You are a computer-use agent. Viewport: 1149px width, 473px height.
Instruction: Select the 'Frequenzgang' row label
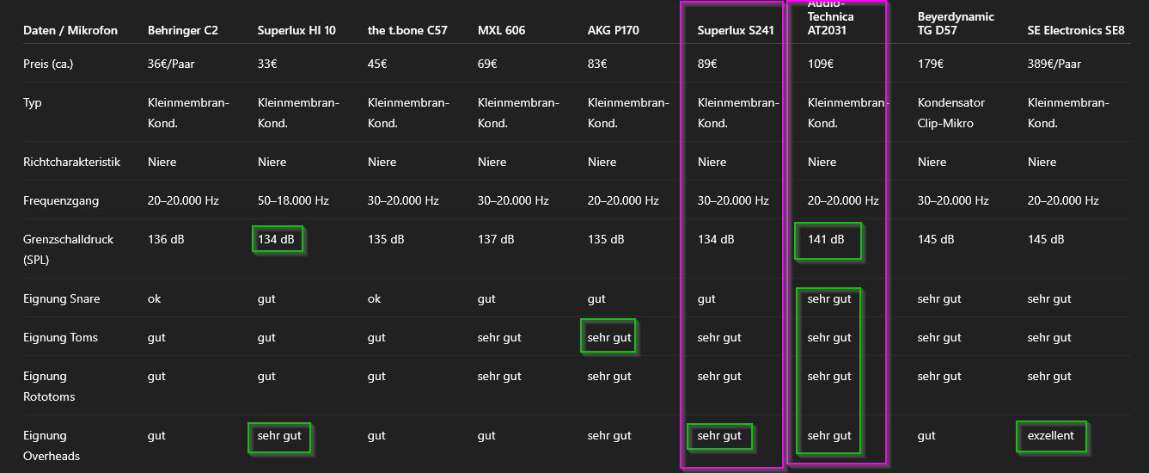(x=61, y=200)
